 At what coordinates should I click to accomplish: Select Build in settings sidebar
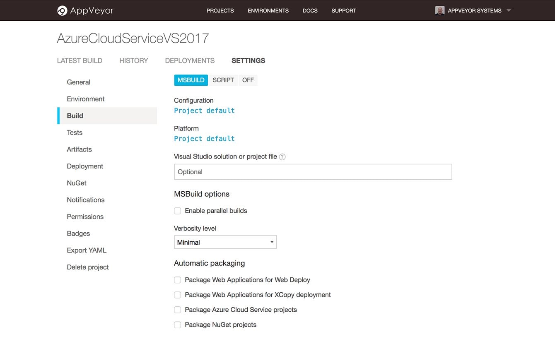107,116
